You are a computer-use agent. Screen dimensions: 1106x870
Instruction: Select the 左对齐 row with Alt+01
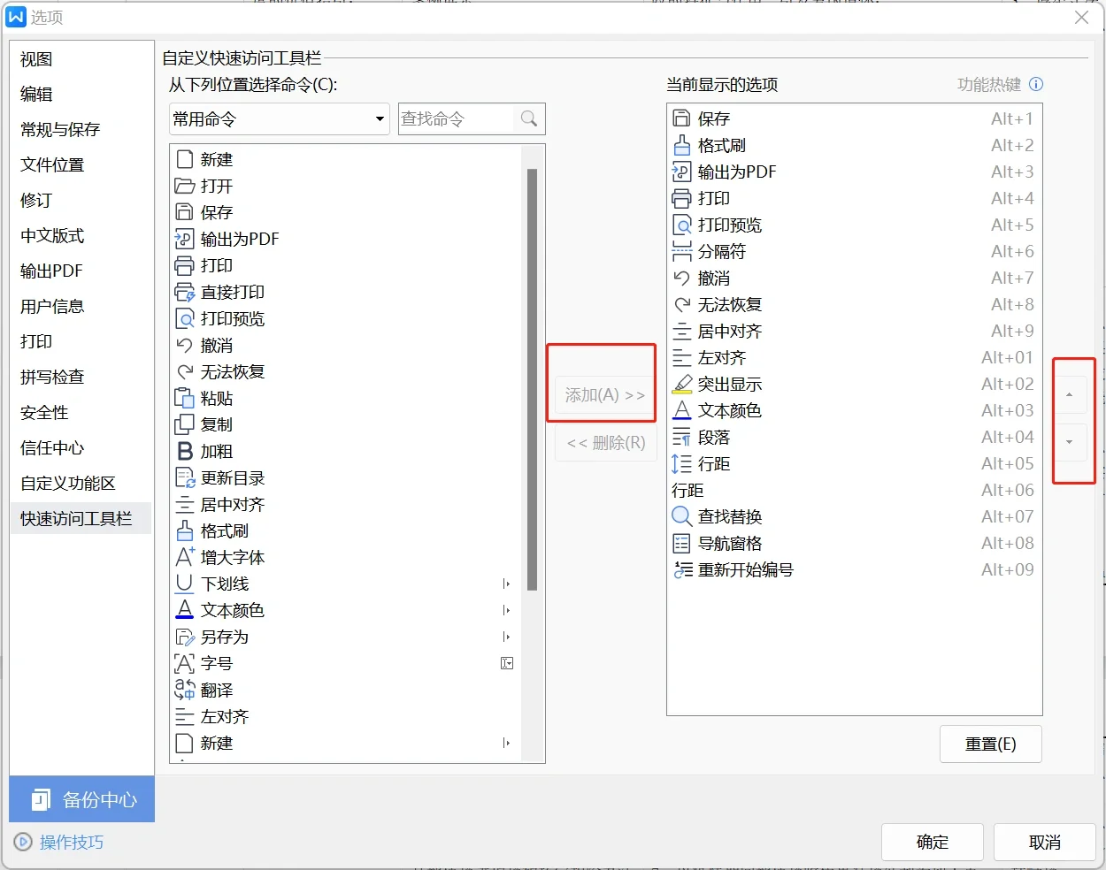[x=854, y=357]
